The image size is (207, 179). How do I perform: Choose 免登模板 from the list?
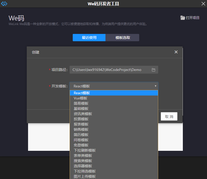114,145
